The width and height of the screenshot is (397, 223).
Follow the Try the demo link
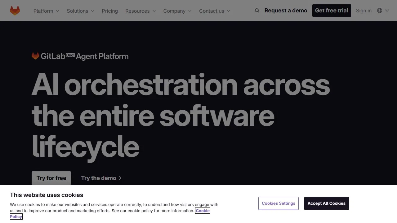coord(101,178)
